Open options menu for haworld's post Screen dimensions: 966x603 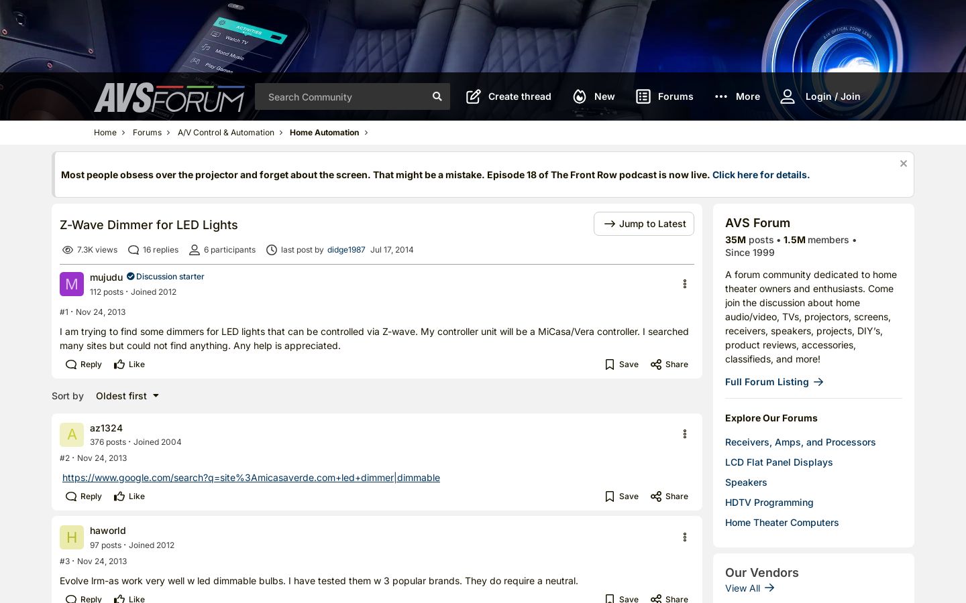tap(685, 537)
